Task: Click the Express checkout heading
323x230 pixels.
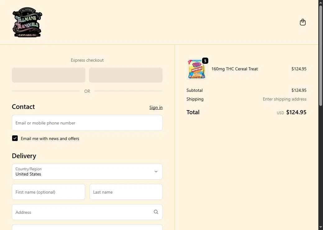Action: 87,60
